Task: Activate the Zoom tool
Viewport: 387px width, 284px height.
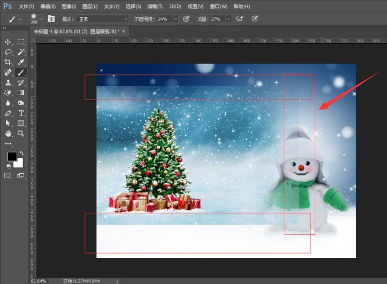Action: 21,133
